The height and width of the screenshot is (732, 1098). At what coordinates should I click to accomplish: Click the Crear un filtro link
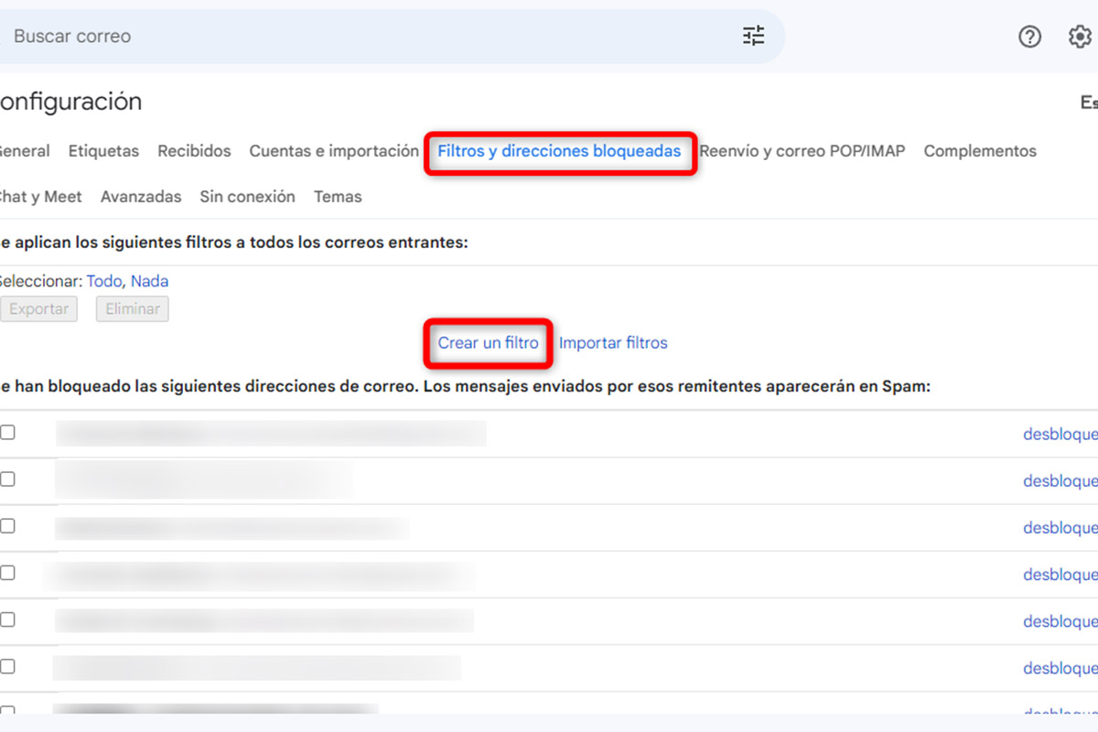(x=489, y=343)
